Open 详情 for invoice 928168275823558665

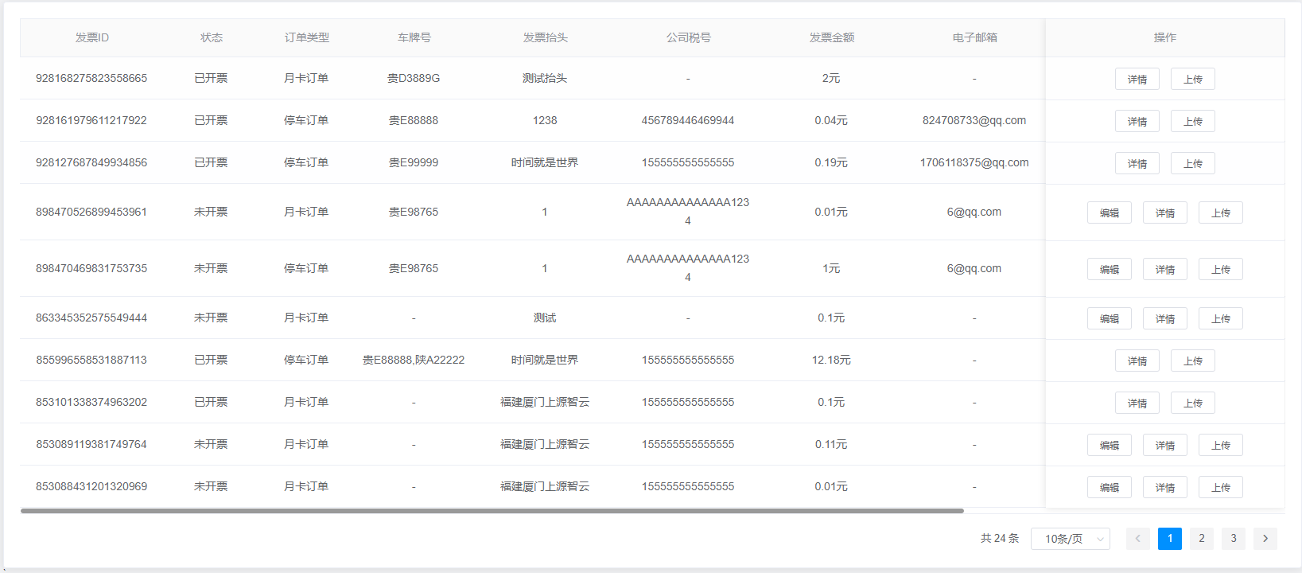1137,79
